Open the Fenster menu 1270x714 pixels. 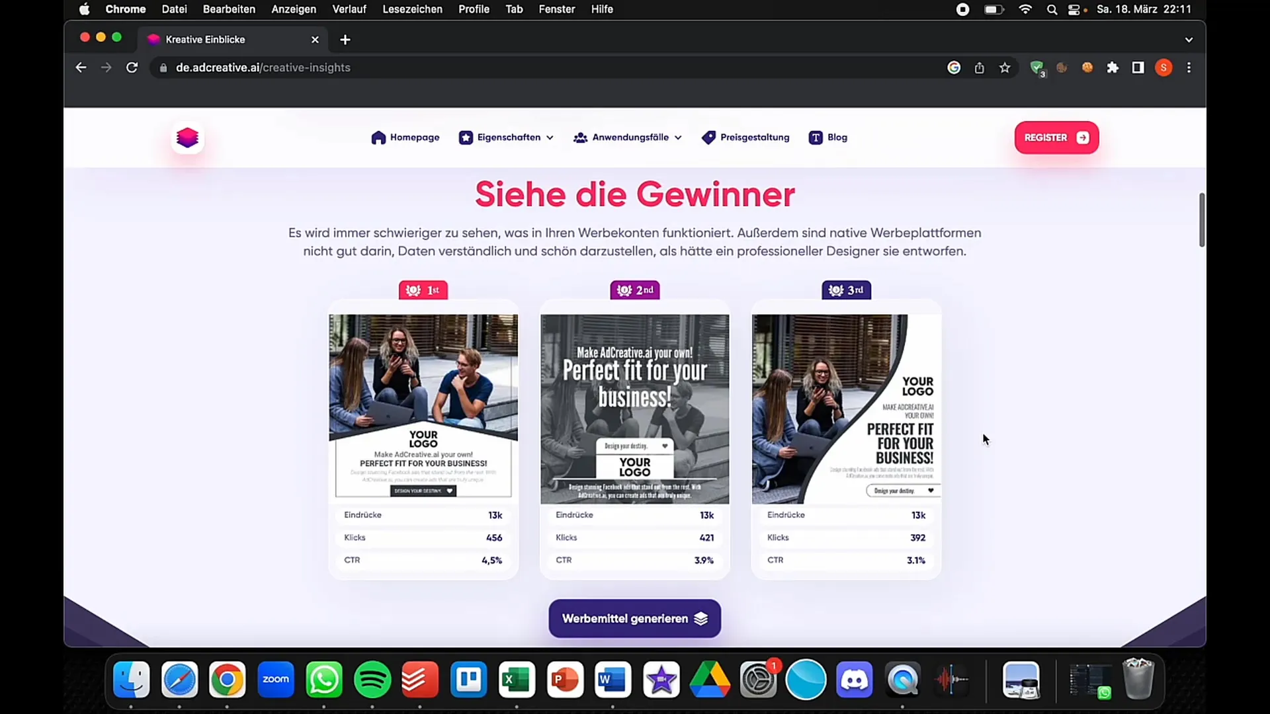(556, 9)
